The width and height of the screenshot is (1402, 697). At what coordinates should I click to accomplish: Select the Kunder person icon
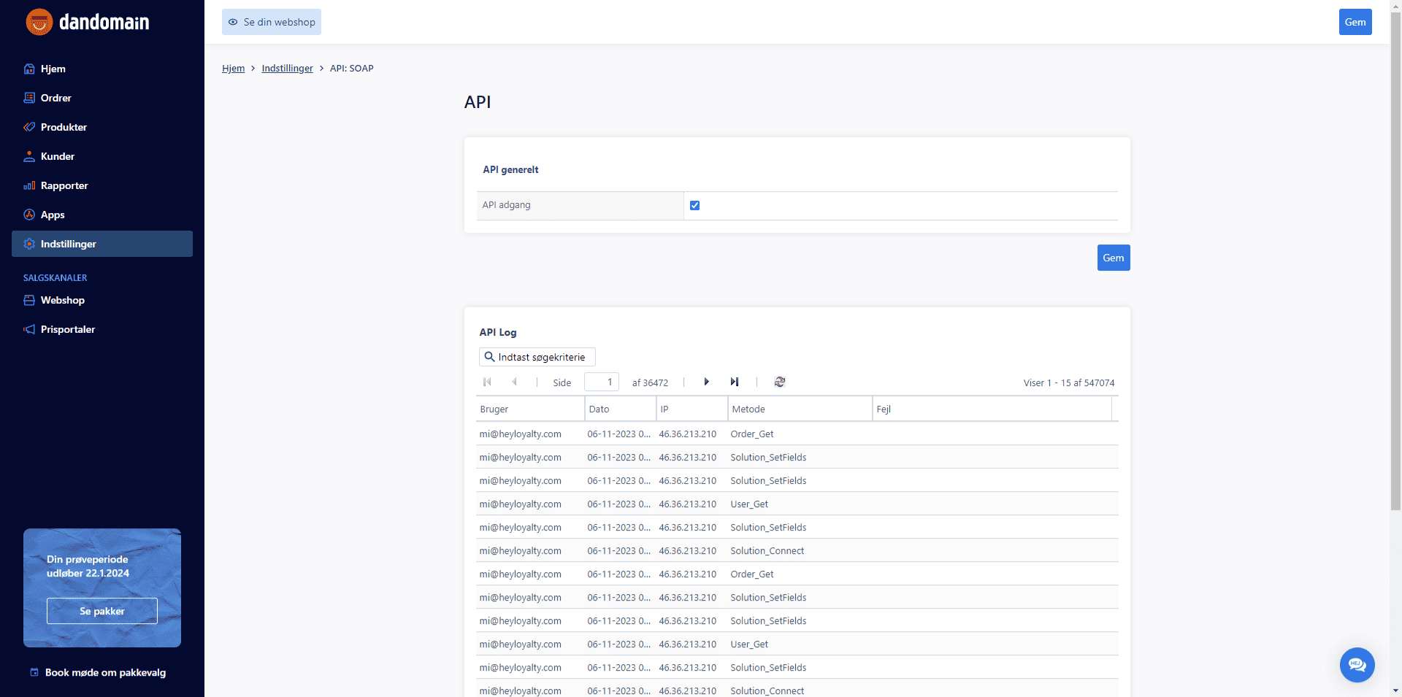click(x=28, y=156)
